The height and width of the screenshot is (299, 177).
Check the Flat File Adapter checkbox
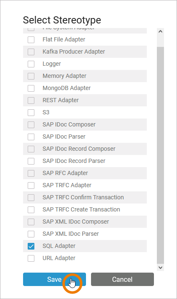point(31,40)
